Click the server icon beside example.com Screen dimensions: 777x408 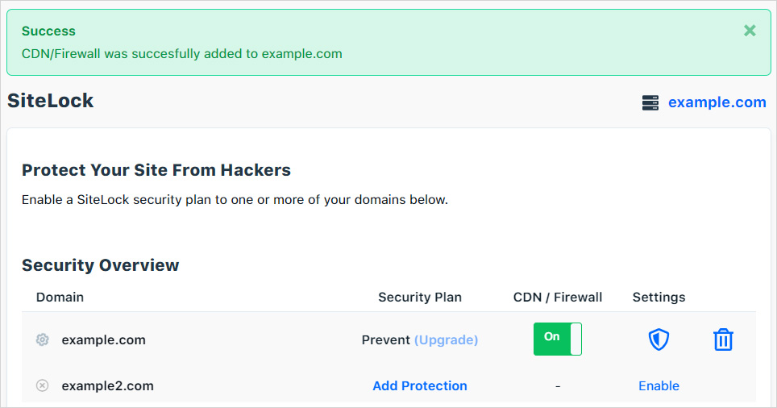pos(650,102)
